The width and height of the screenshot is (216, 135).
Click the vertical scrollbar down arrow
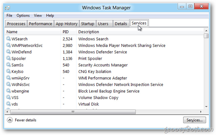[206, 107]
